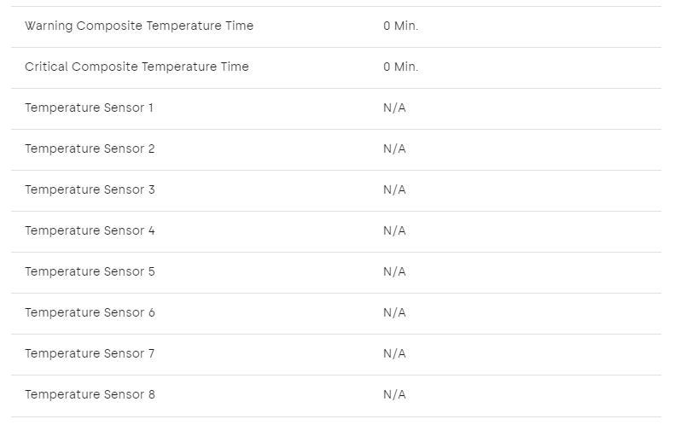Click the Warning Composite Time 0 Min. value
This screenshot has height=425, width=675.
point(401,26)
